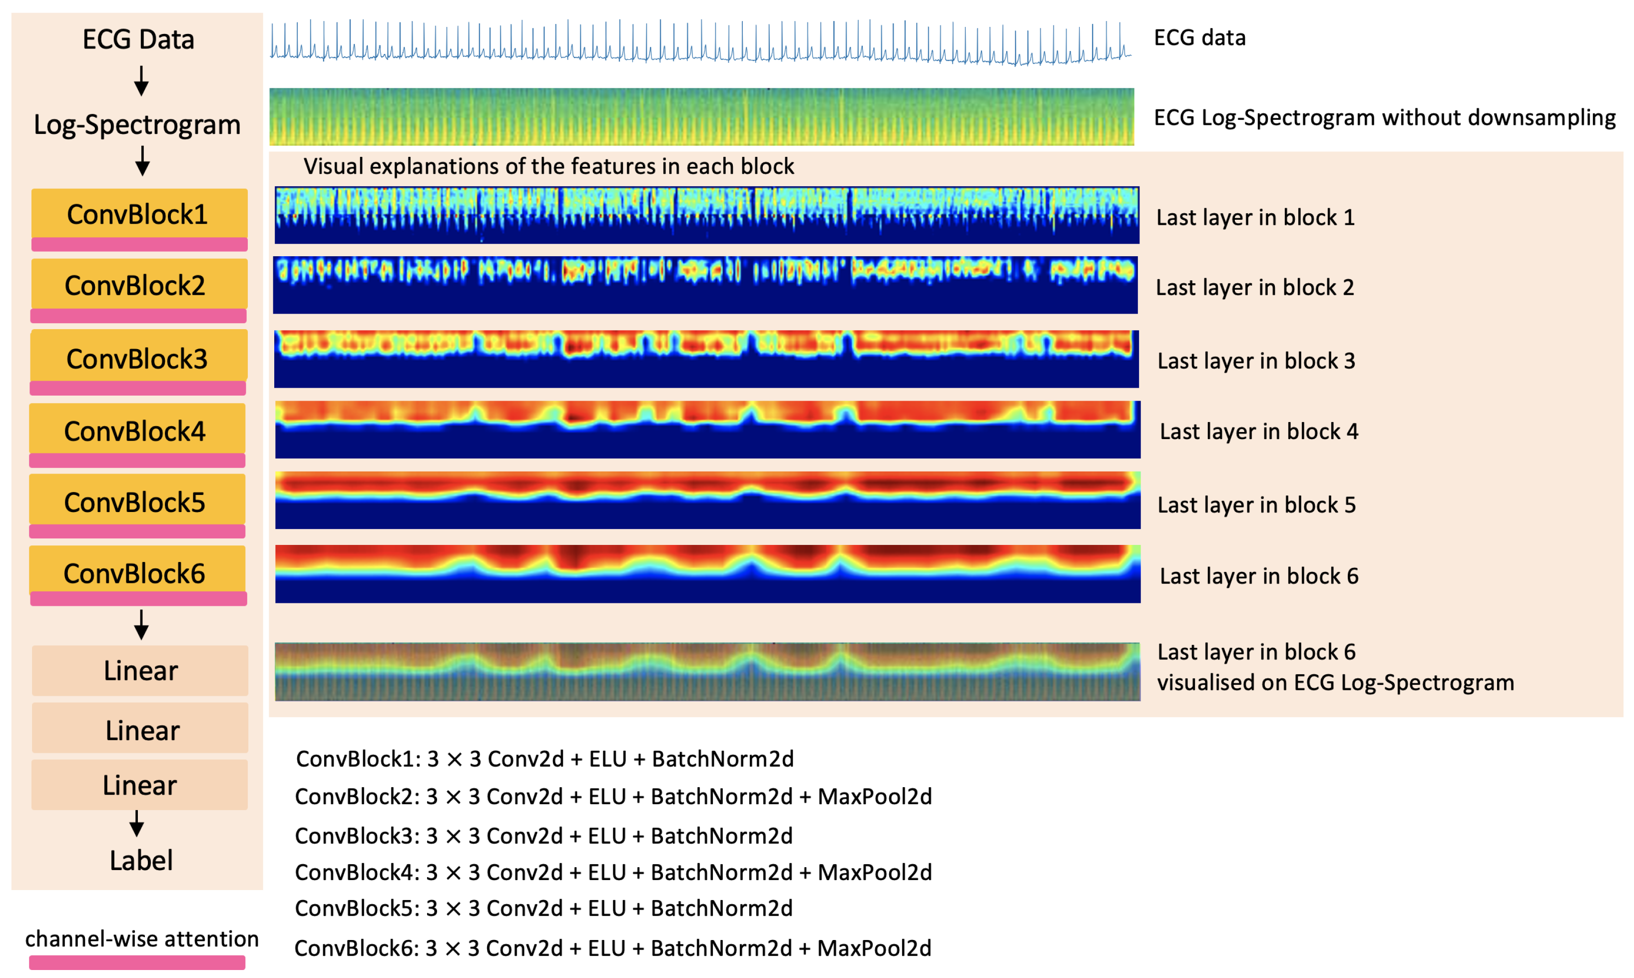This screenshot has height=978, width=1634.
Task: Click the ECG Log-Spectrogram image
Action: click(x=701, y=117)
